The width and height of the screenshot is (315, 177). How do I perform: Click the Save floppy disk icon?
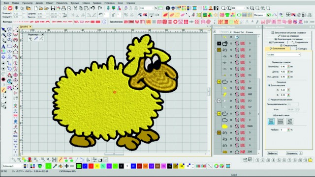[x=53, y=8]
